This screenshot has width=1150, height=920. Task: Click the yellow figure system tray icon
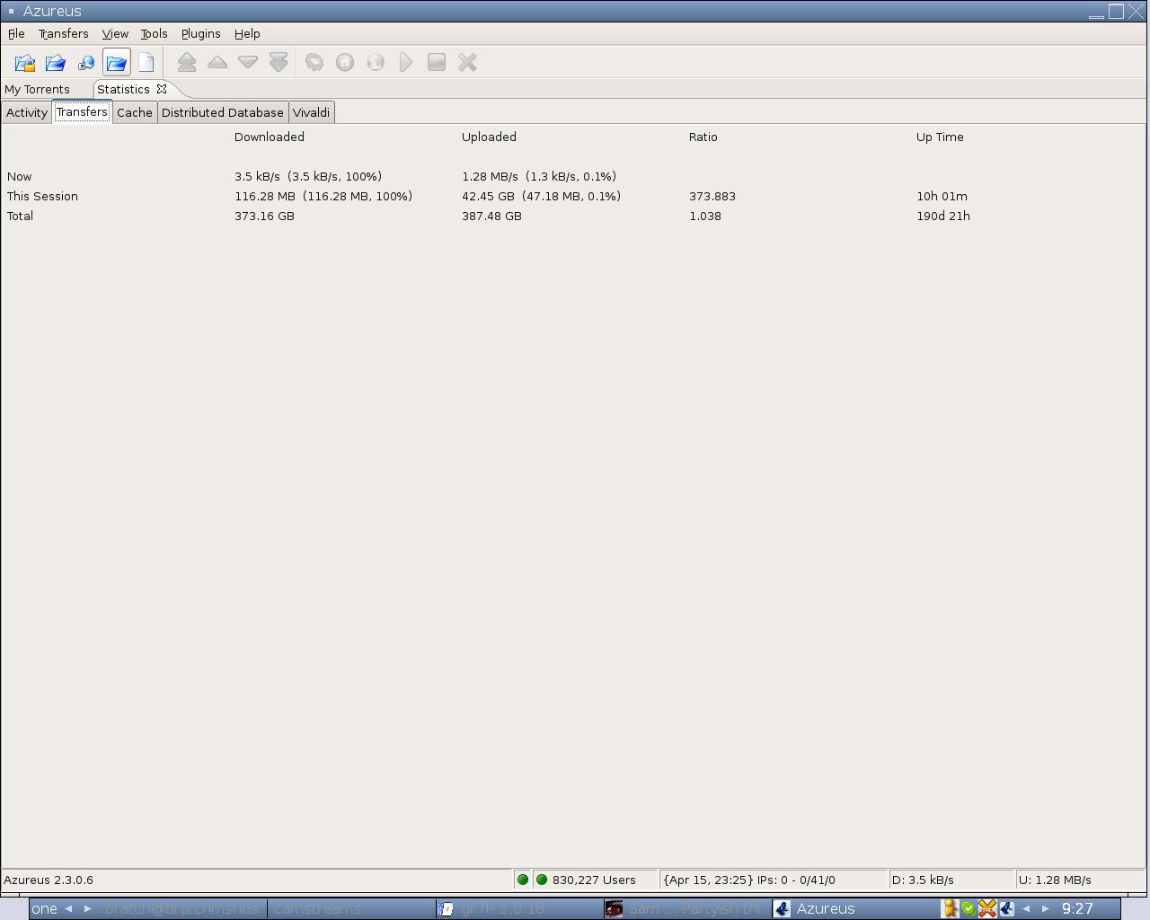click(949, 908)
